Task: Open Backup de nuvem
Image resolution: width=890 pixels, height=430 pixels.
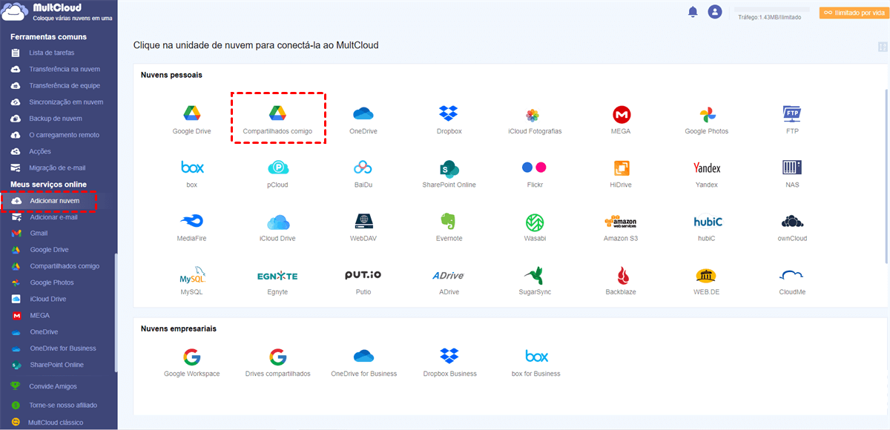Action: coord(56,119)
